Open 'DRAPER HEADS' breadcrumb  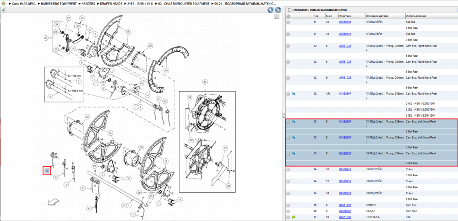click(x=111, y=4)
